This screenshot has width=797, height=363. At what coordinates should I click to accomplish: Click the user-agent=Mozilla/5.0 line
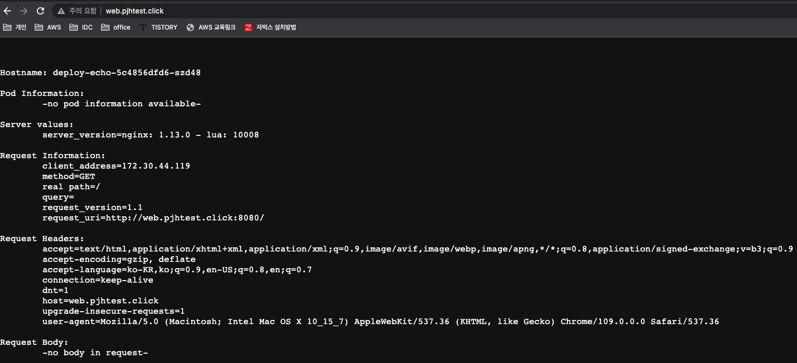click(381, 322)
